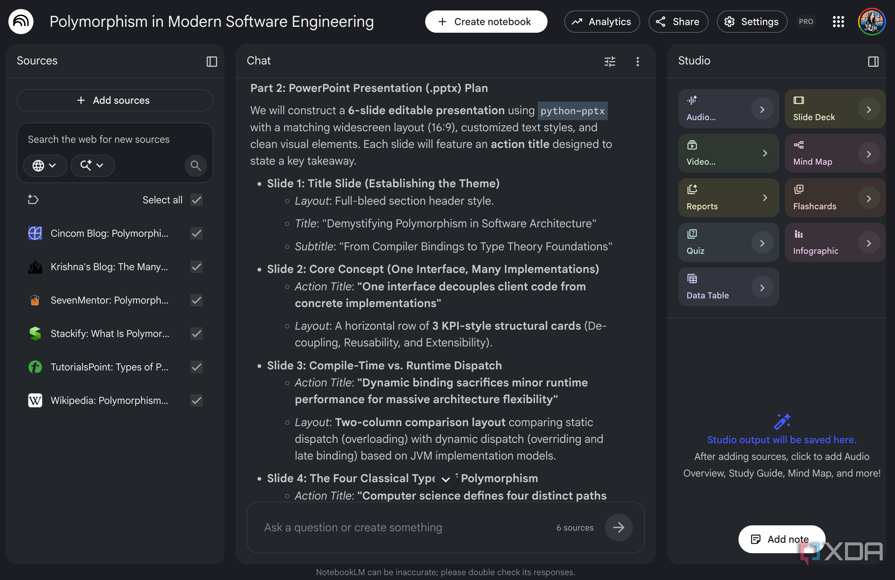Image resolution: width=895 pixels, height=580 pixels.
Task: Collapse the Sources panel
Action: pyautogui.click(x=212, y=61)
